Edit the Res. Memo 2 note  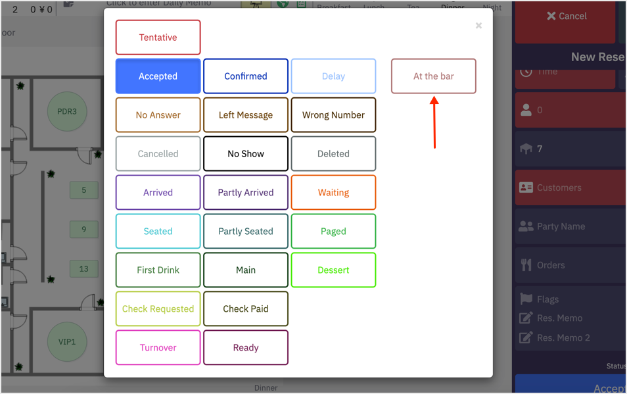pyautogui.click(x=554, y=337)
